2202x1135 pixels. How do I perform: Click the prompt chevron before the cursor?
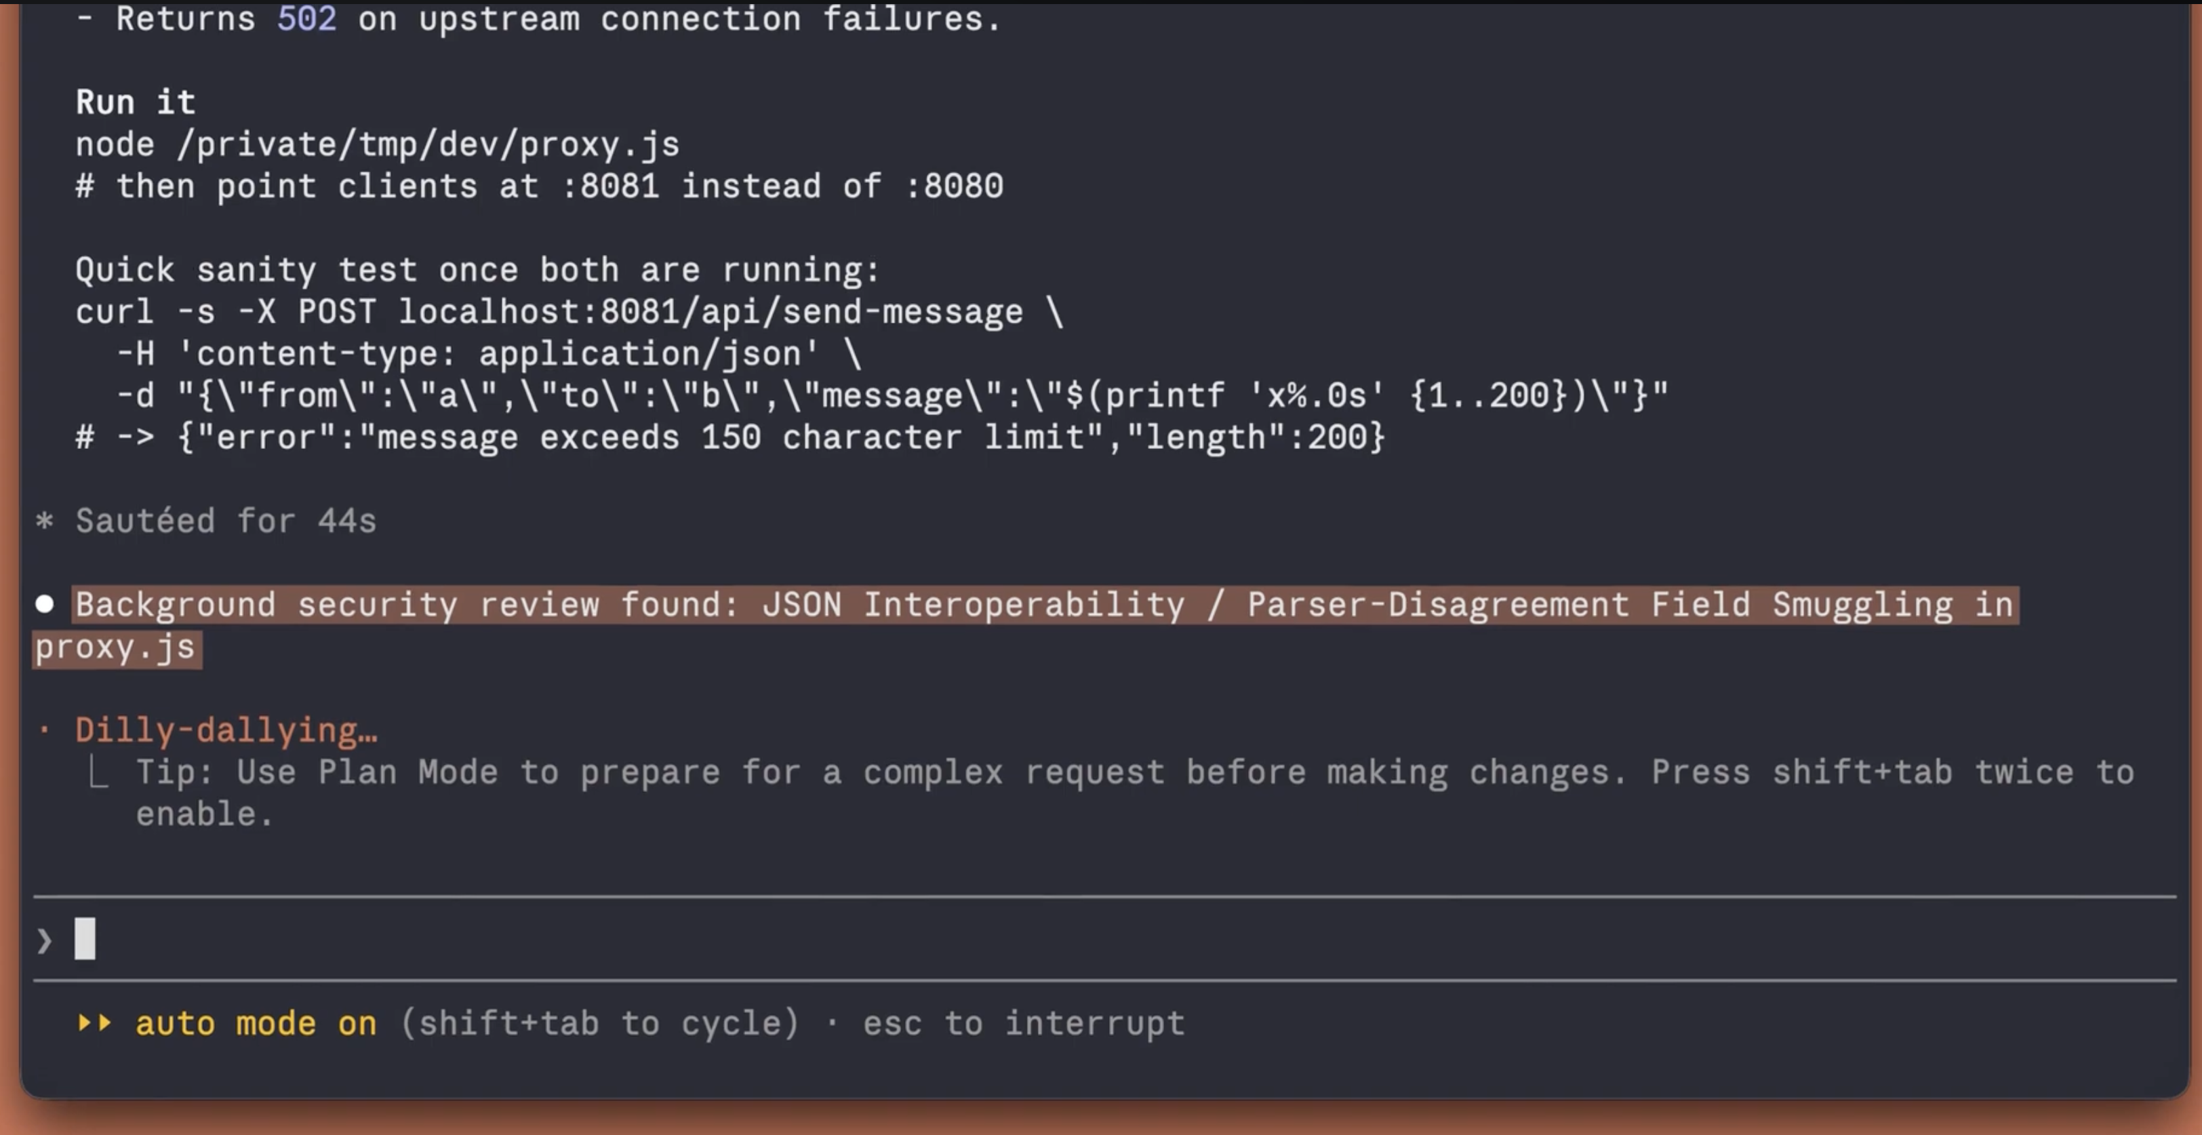pos(45,941)
